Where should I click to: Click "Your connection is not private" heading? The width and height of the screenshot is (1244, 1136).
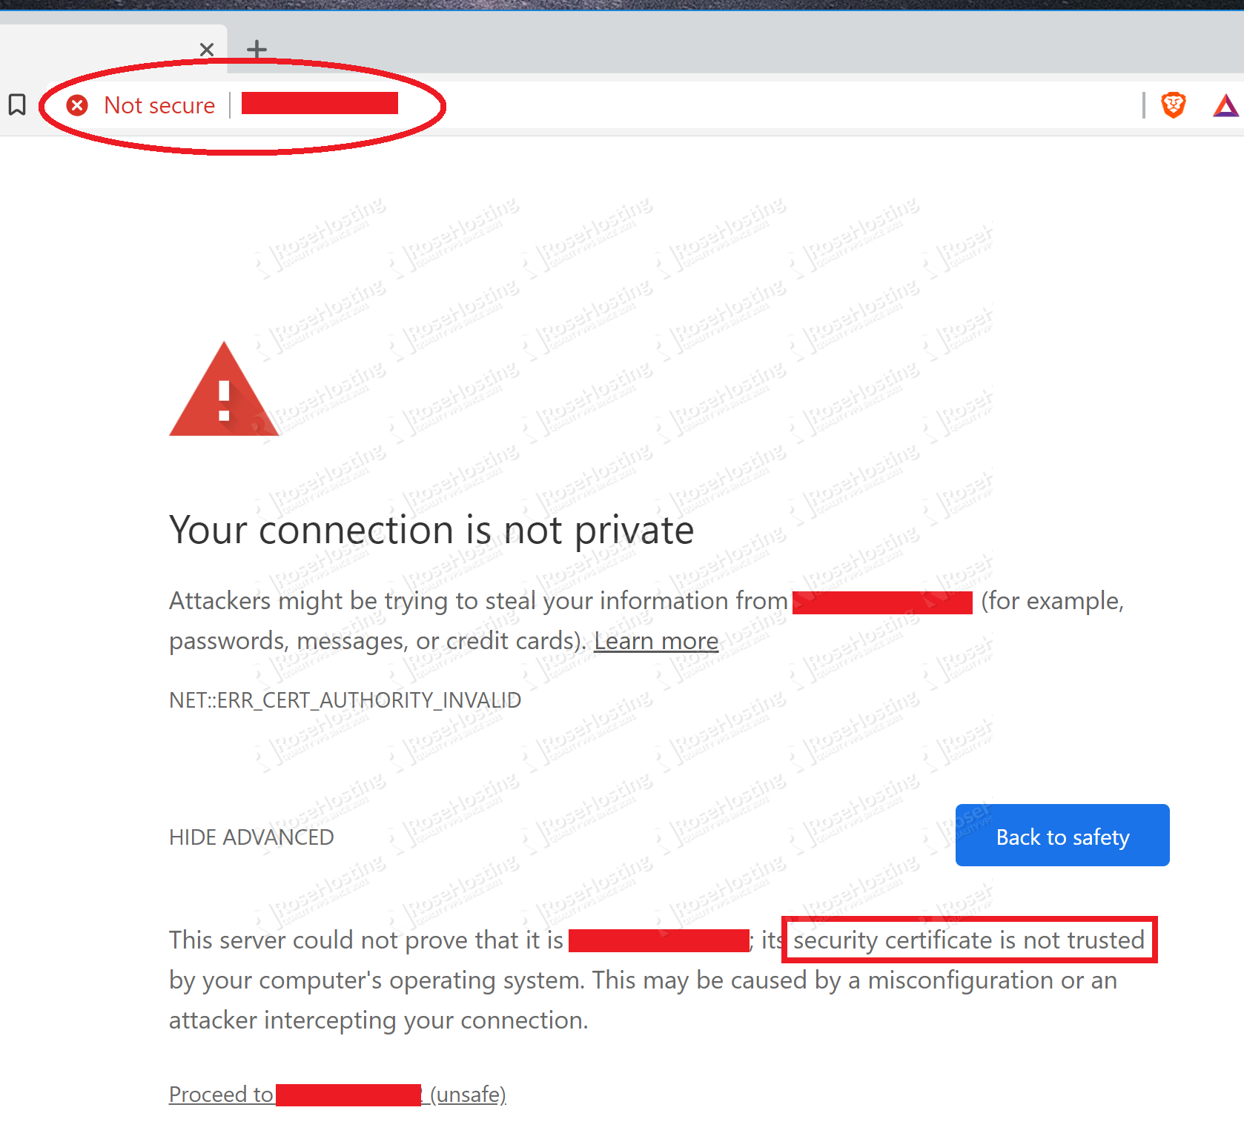[431, 531]
